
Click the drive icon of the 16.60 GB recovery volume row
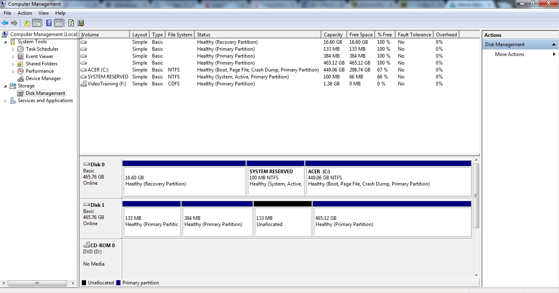tap(84, 42)
